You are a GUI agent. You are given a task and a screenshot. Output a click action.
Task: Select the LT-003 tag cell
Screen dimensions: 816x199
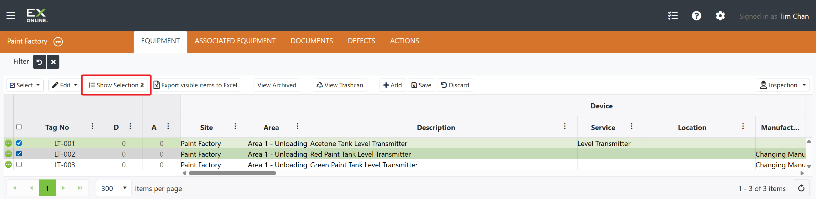65,165
